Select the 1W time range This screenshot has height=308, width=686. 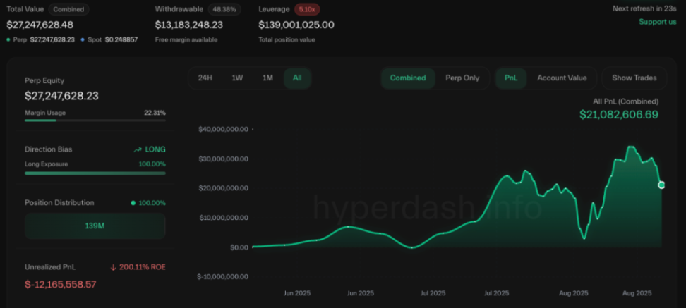coord(238,78)
